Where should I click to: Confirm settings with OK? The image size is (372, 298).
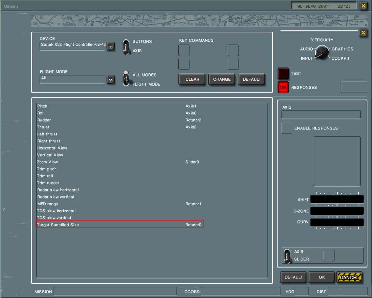(322, 277)
